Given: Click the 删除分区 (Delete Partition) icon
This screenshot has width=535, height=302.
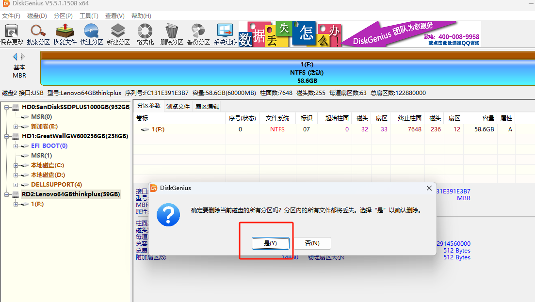Looking at the screenshot, I should click(x=172, y=34).
